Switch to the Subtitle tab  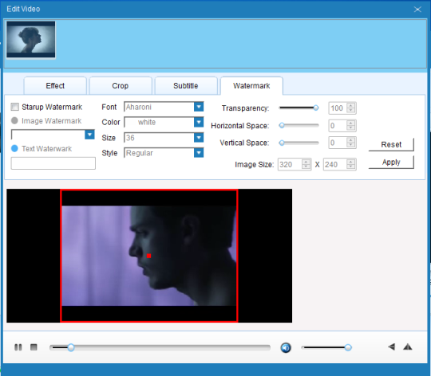coord(186,86)
